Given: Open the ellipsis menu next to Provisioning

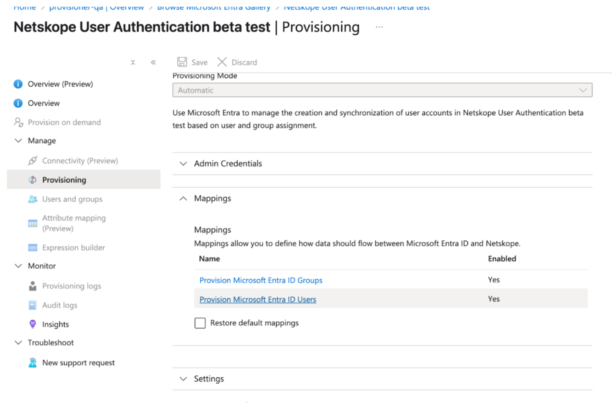Looking at the screenshot, I should tap(379, 27).
